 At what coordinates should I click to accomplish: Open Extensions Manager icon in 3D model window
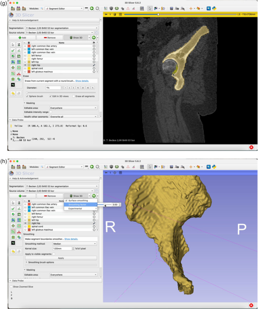[209, 167]
